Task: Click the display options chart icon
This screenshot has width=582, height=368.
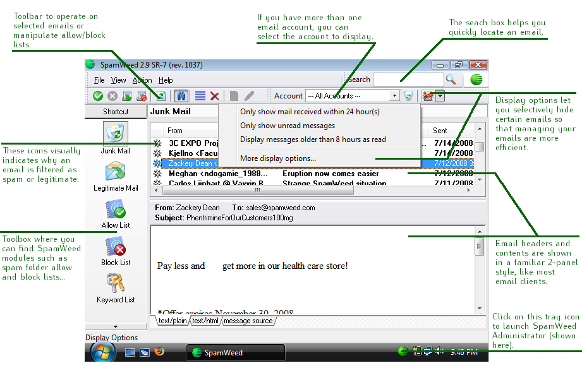Action: (428, 97)
